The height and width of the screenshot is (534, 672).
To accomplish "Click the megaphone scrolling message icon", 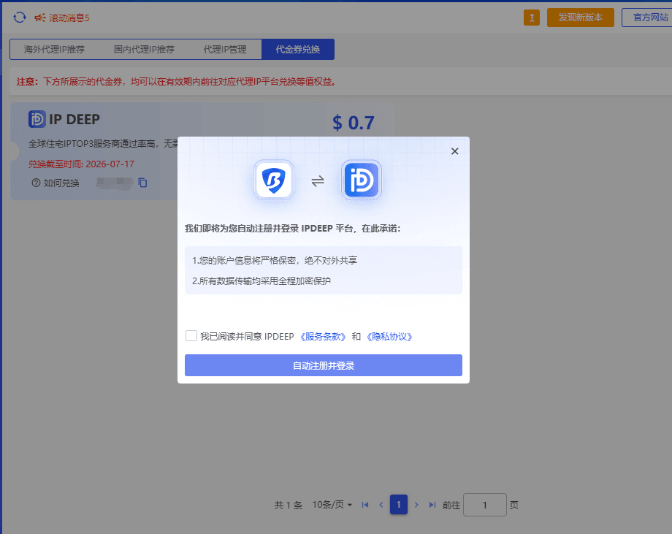I will click(40, 18).
